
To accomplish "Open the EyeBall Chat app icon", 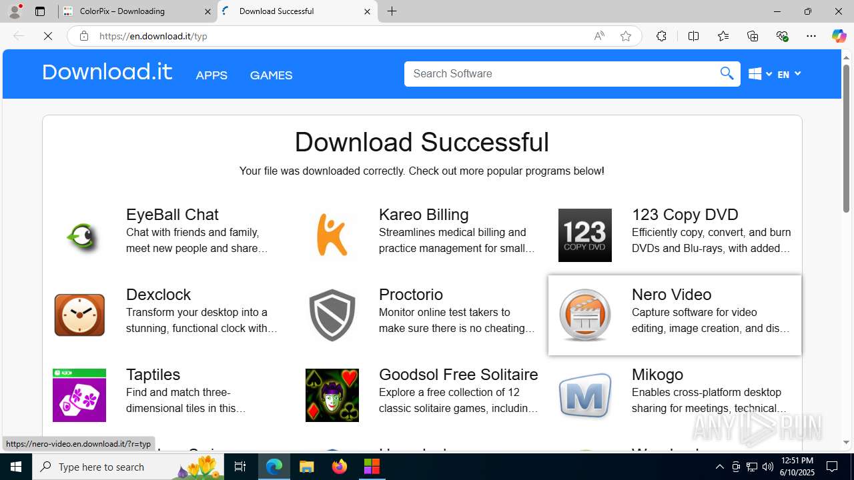I will 83,236.
